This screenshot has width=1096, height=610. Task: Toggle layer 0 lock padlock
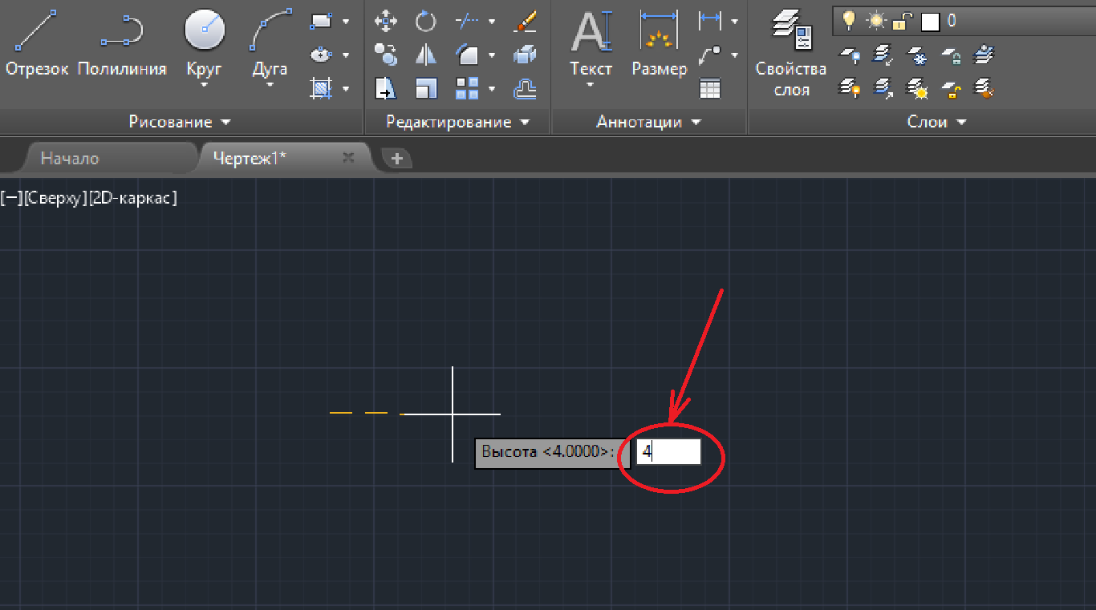902,22
